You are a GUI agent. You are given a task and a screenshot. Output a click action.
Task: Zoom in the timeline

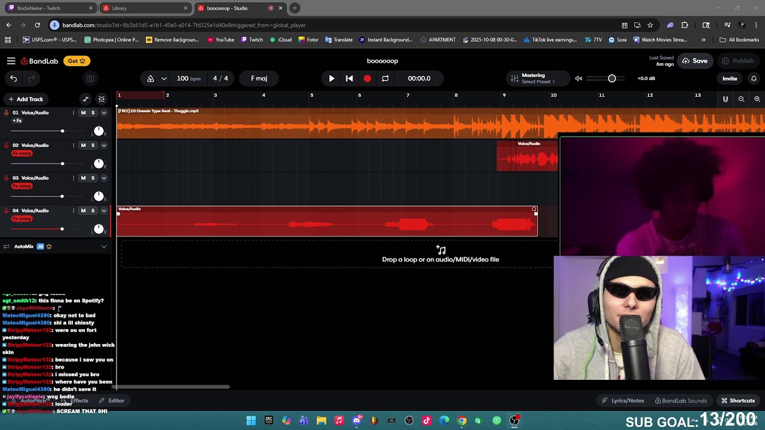click(757, 99)
